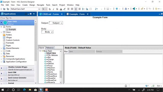Open File Explorer from taskbar

(30, 90)
